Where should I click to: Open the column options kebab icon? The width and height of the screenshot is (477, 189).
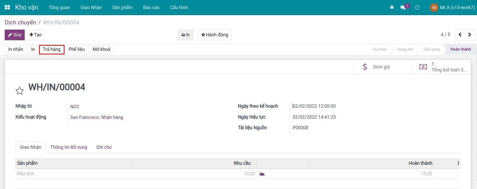458,163
